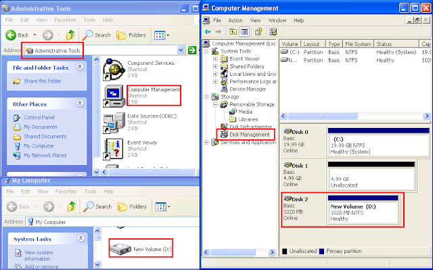Open Favorites menu in Administrative Tools window
The image size is (433, 270).
65,20
